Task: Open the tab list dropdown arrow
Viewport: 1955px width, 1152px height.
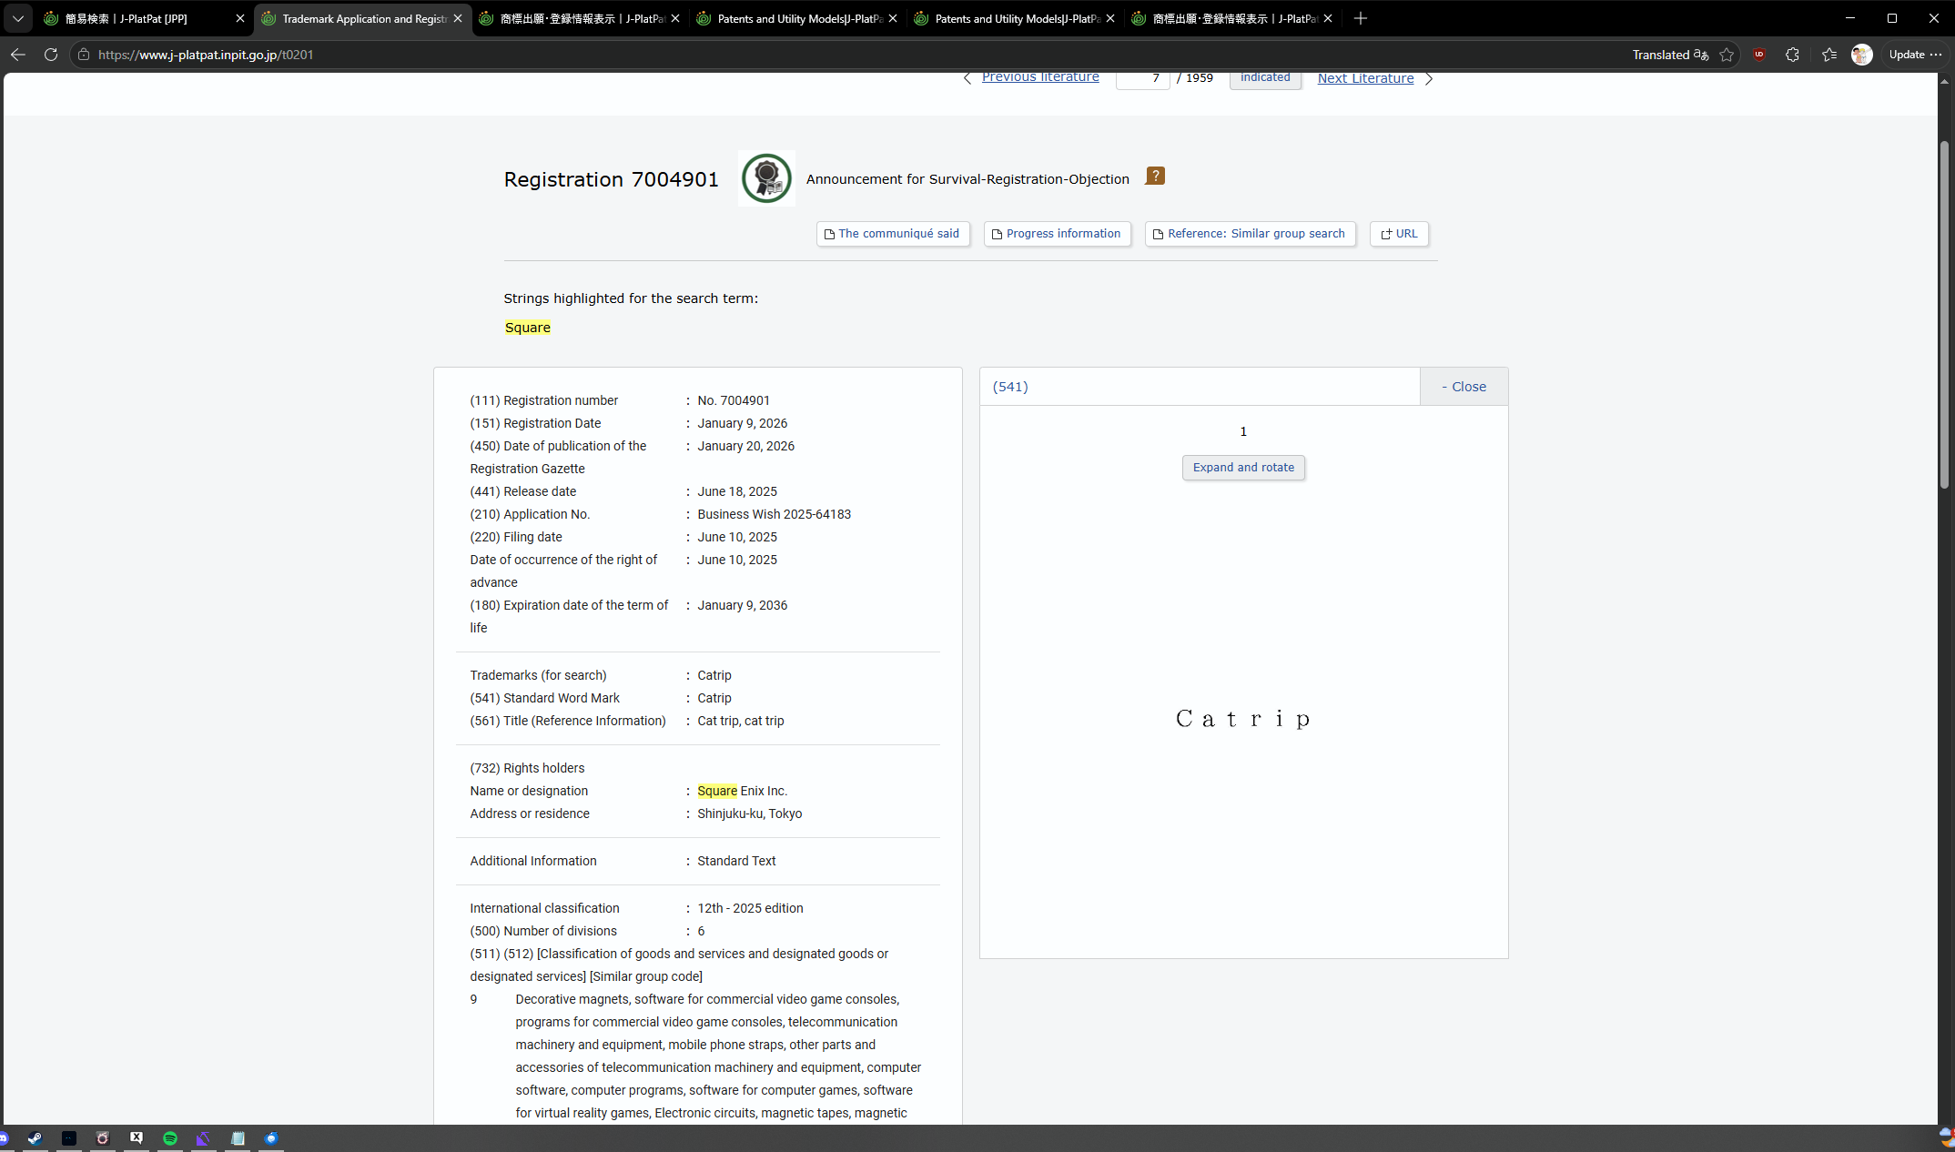Action: 17,18
